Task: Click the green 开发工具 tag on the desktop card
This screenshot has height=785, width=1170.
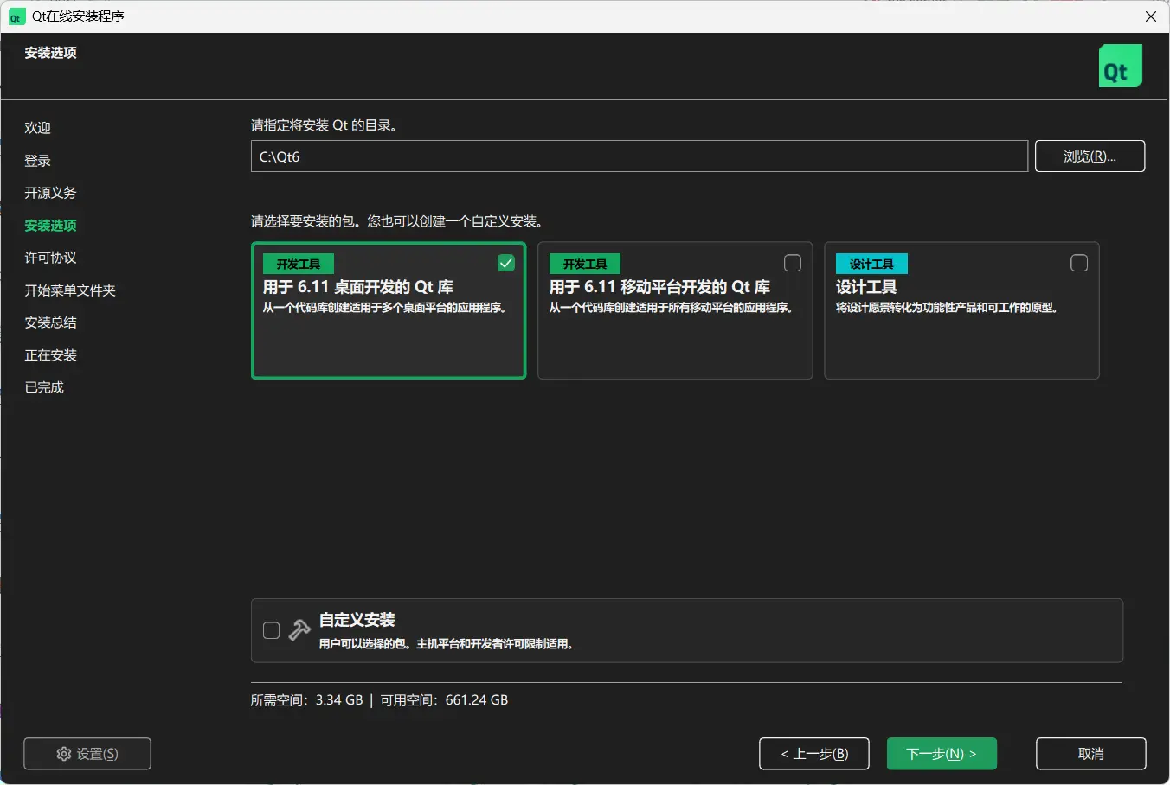Action: pos(299,264)
